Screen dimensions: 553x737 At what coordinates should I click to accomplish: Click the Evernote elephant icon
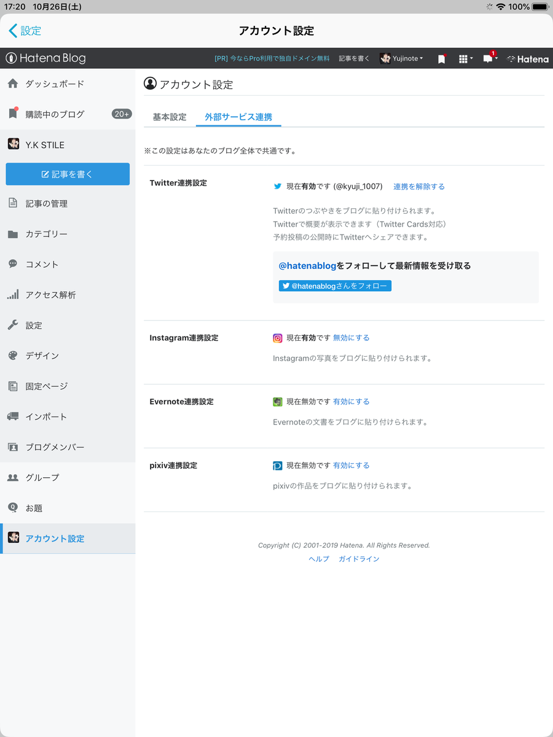(x=278, y=402)
